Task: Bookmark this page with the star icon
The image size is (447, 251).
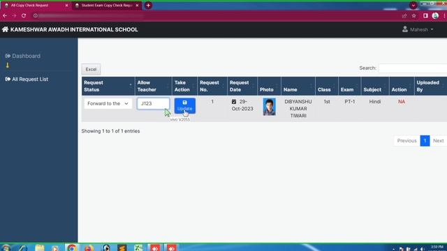Action: point(414,16)
